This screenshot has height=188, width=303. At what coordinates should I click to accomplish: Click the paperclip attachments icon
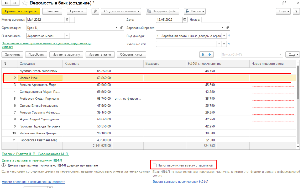click(95, 11)
